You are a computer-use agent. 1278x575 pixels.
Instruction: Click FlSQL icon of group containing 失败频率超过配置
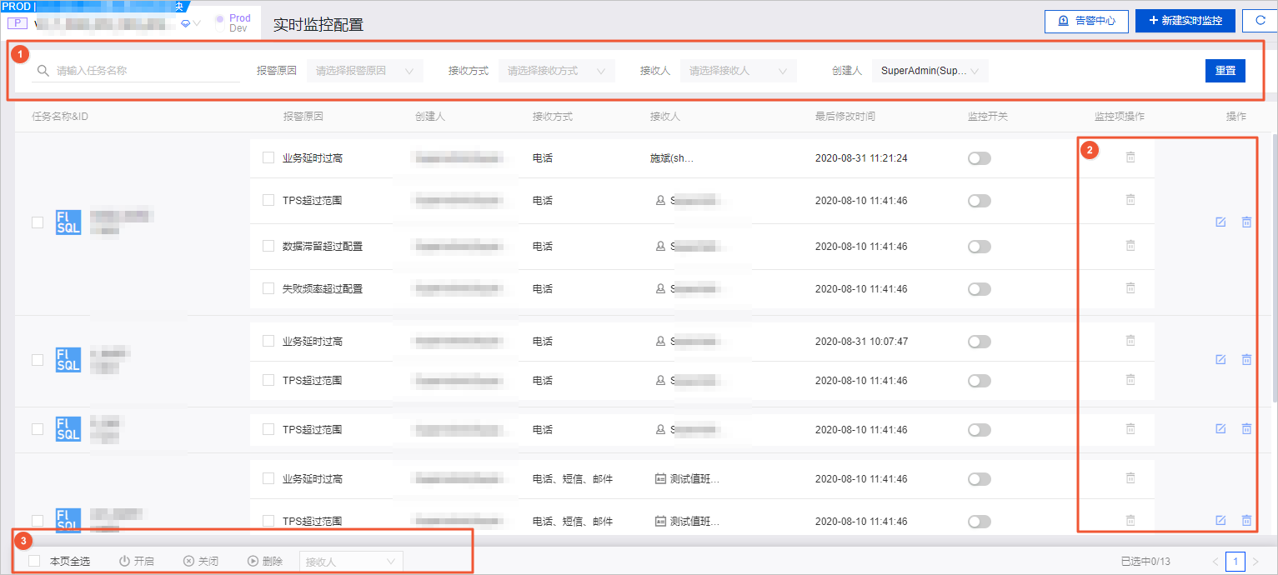pos(68,222)
